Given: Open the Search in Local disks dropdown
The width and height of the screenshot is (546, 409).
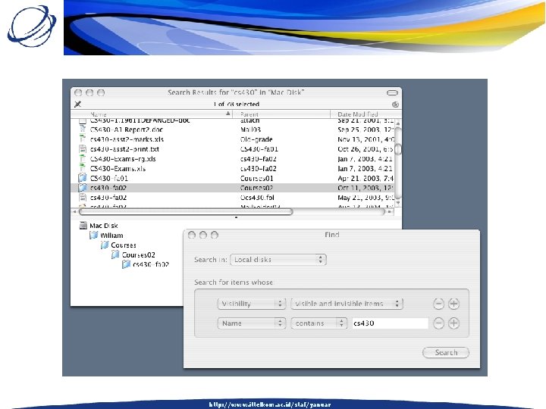Looking at the screenshot, I should [278, 260].
